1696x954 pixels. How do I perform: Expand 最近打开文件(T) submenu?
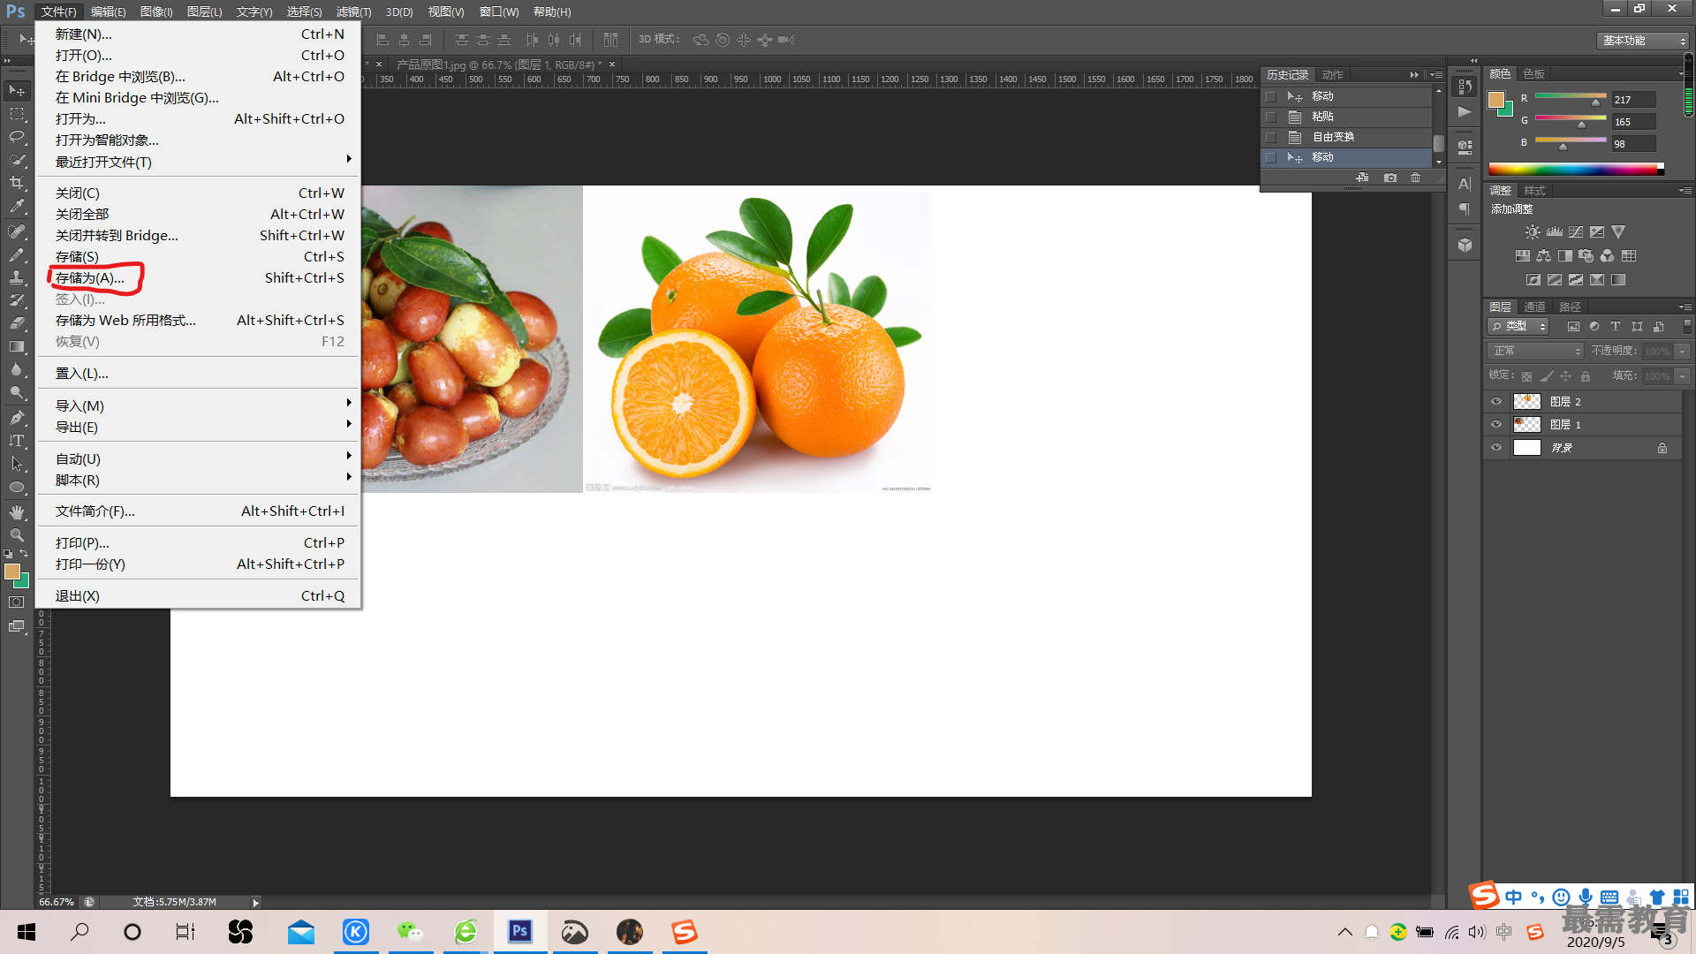[x=198, y=162]
